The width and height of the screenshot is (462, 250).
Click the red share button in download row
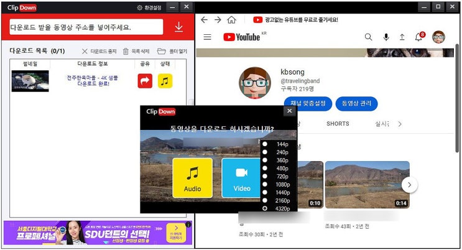(x=145, y=81)
